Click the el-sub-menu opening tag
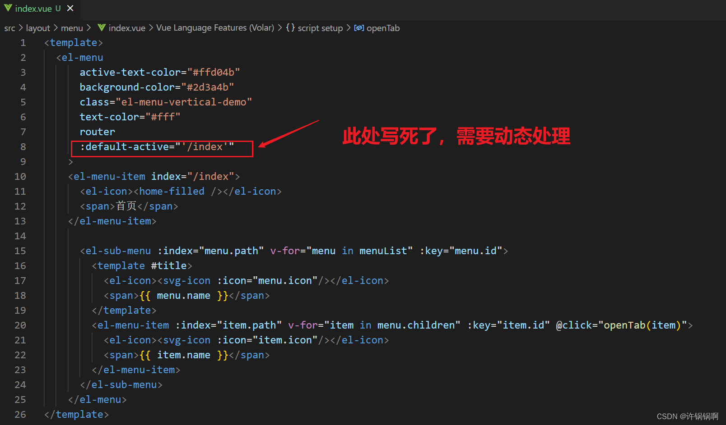Image resolution: width=726 pixels, height=425 pixels. [115, 251]
